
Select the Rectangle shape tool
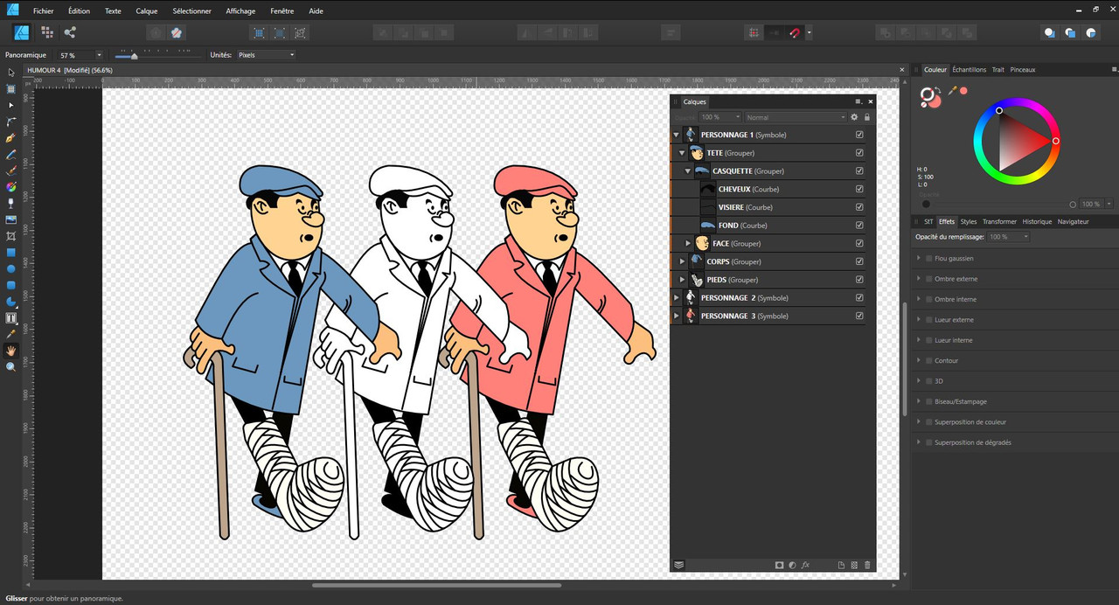pos(11,253)
